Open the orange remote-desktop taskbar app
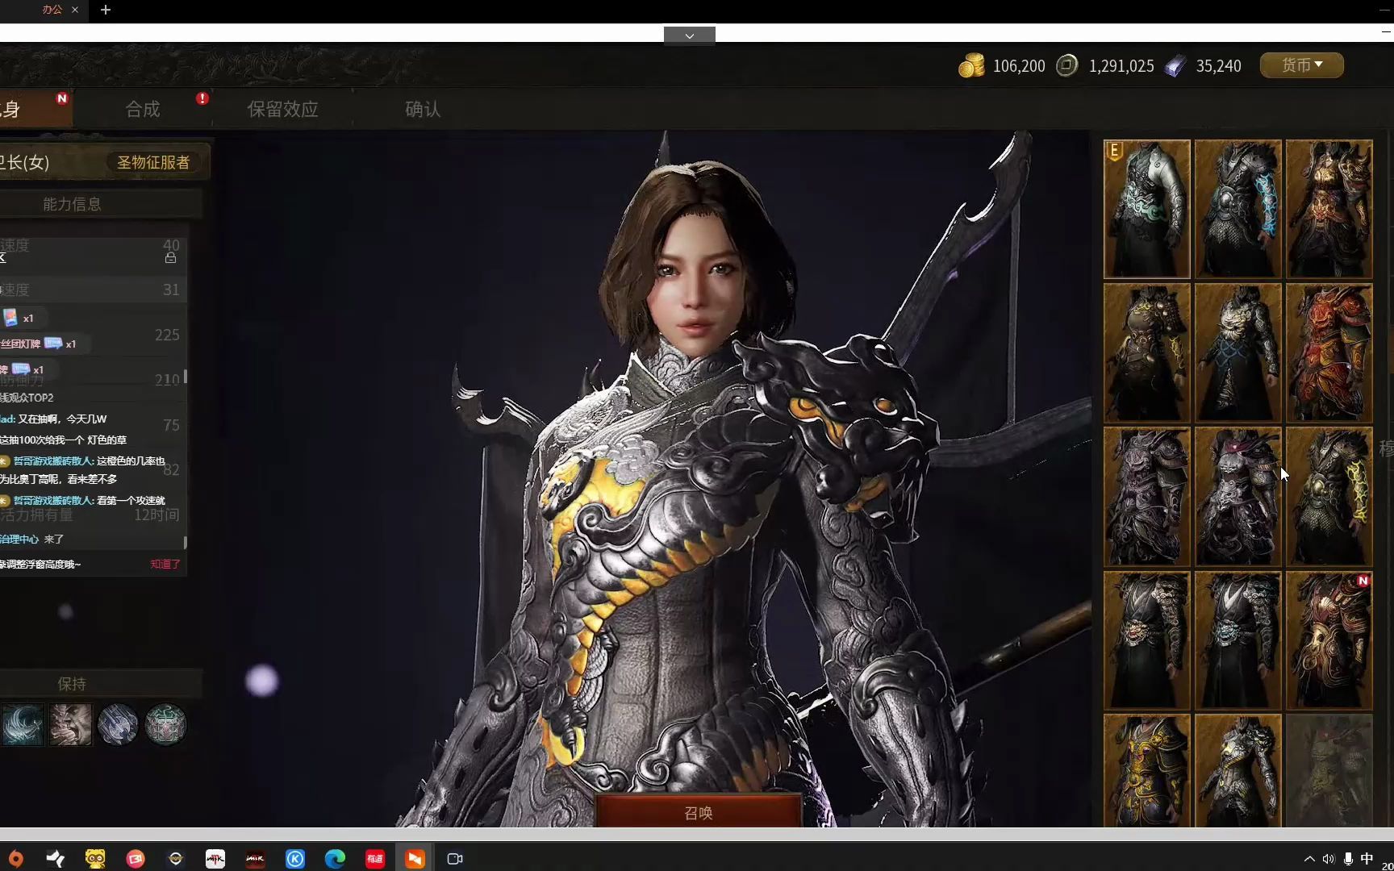 click(x=415, y=859)
